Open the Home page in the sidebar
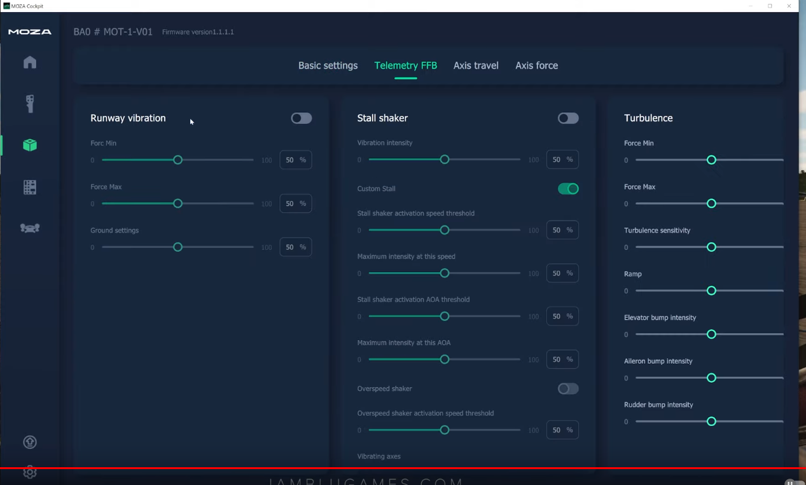The image size is (806, 485). pos(29,62)
